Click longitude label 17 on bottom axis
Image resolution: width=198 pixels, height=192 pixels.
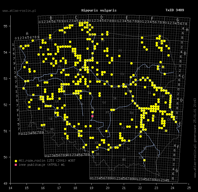(x=59, y=188)
